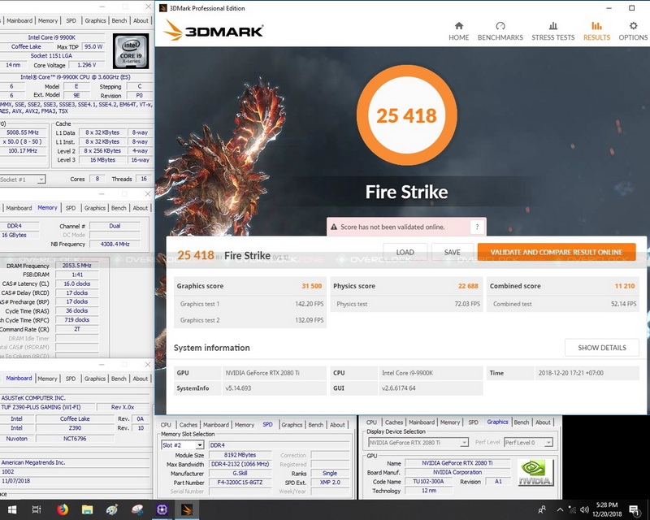Open STRESS TESTS in 3DMark
Image resolution: width=650 pixels, height=520 pixels.
(553, 31)
